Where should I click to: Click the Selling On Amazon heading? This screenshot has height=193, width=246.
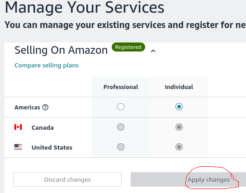61,50
